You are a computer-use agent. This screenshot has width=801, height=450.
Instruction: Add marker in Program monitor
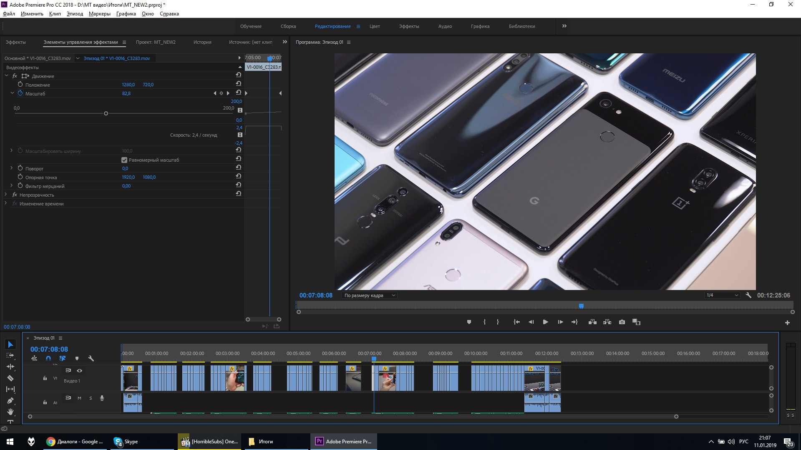[469, 322]
